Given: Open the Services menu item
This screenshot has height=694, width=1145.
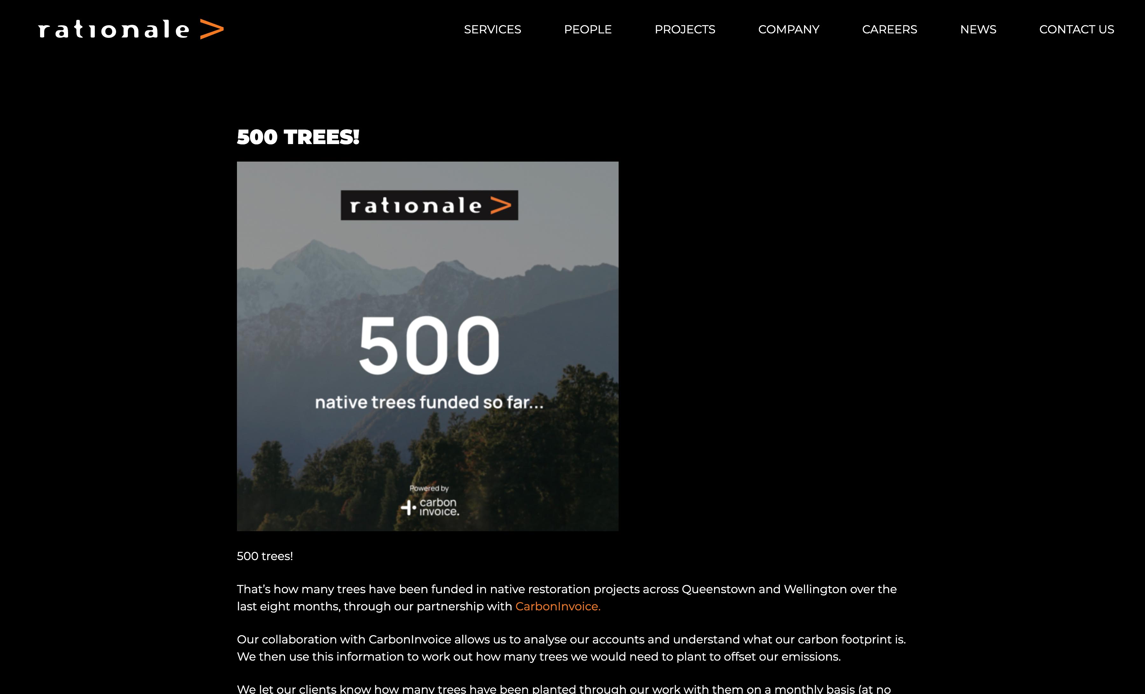Looking at the screenshot, I should tap(493, 29).
